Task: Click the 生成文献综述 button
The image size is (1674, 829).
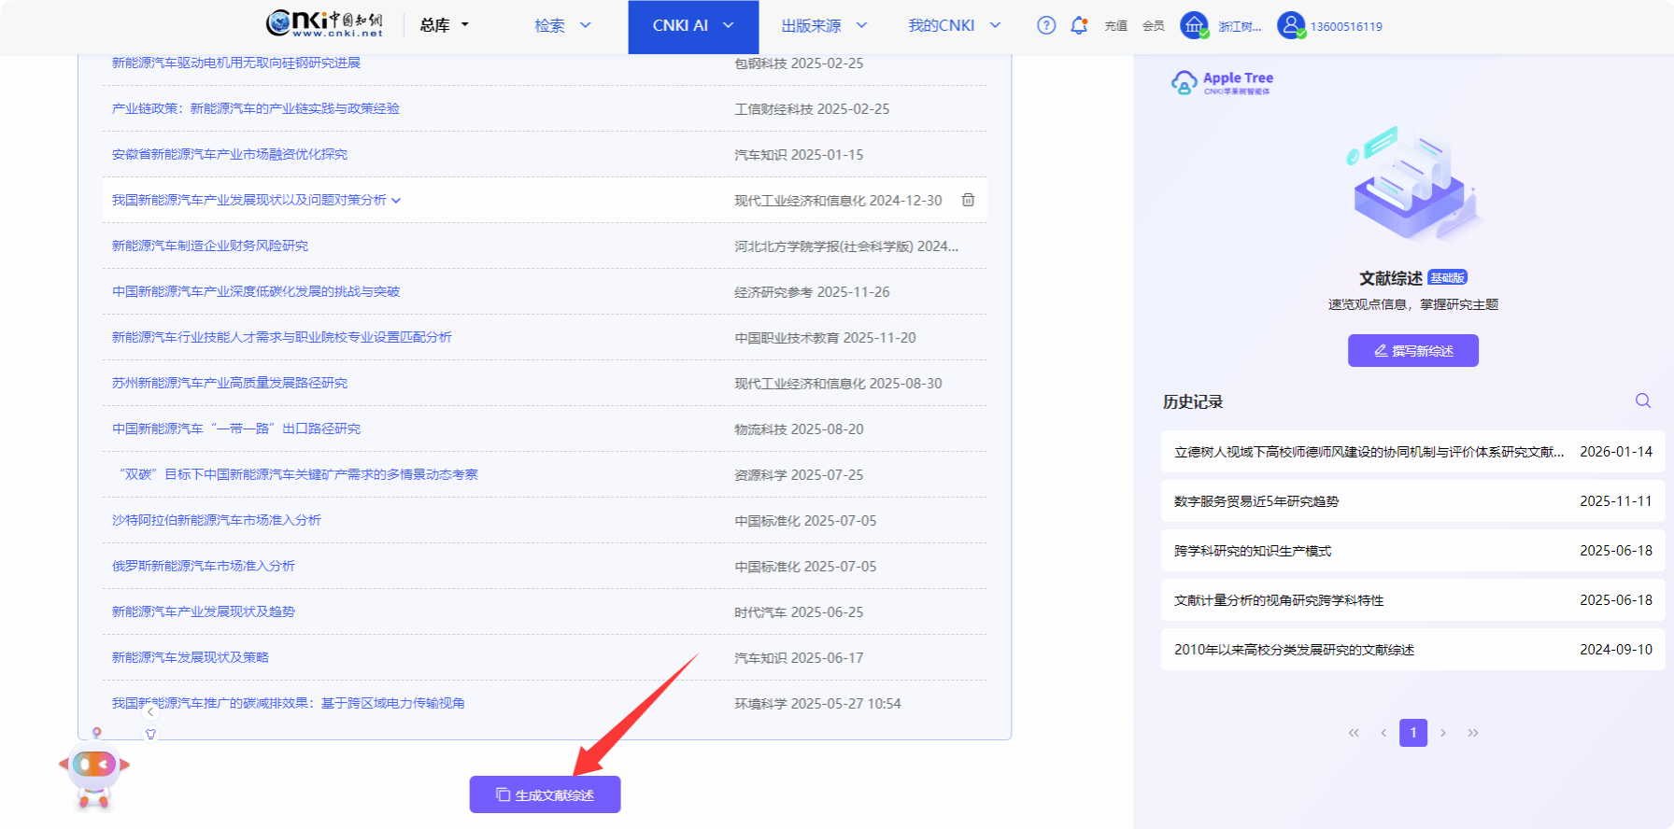Action: click(x=545, y=794)
